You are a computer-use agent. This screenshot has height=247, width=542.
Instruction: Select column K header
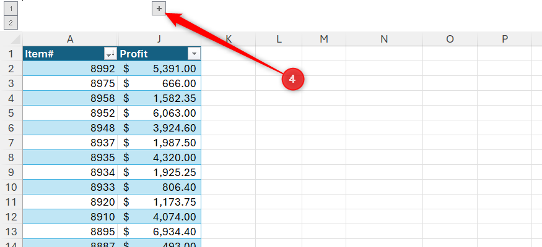[x=228, y=39]
